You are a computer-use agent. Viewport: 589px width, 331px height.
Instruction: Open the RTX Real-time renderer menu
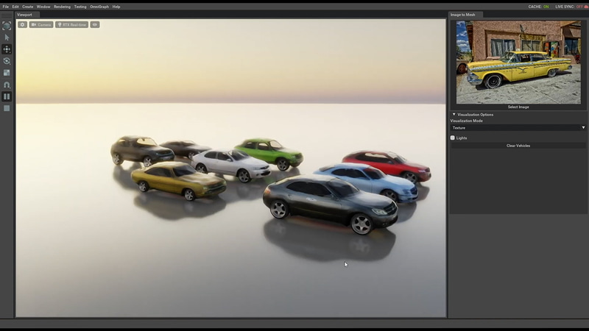tap(71, 25)
